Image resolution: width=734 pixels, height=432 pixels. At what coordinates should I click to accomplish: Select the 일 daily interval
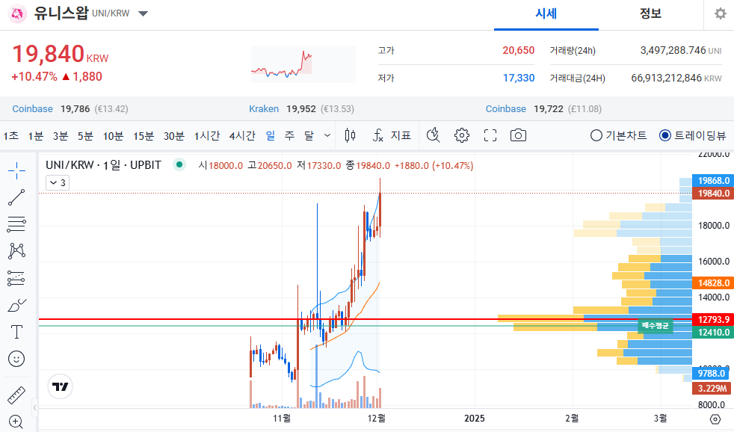[271, 136]
